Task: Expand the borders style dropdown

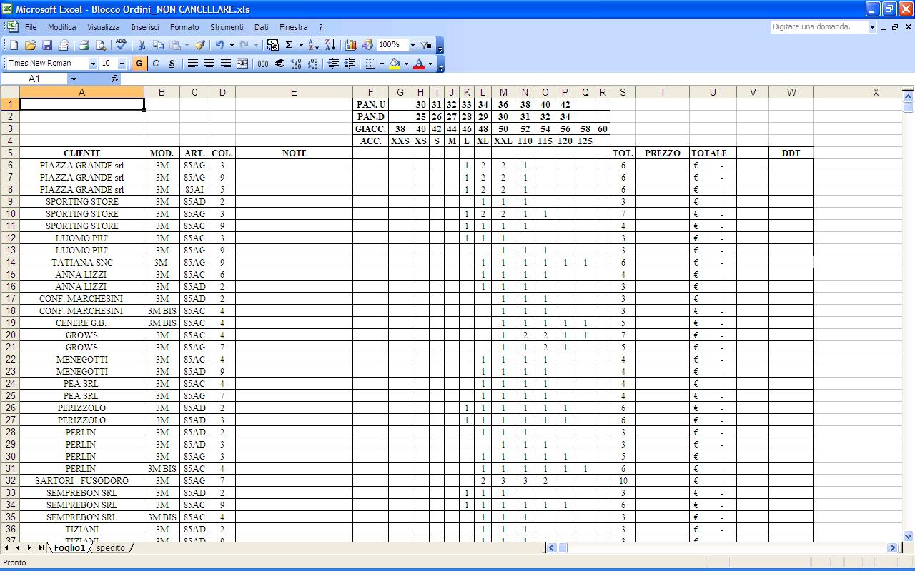Action: [382, 64]
